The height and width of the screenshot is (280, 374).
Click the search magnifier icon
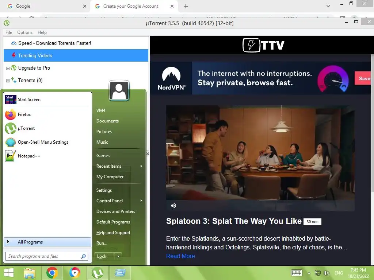pos(84,256)
